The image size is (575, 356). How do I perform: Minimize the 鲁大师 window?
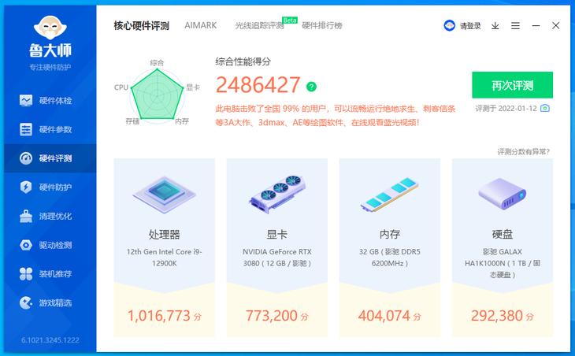click(536, 26)
